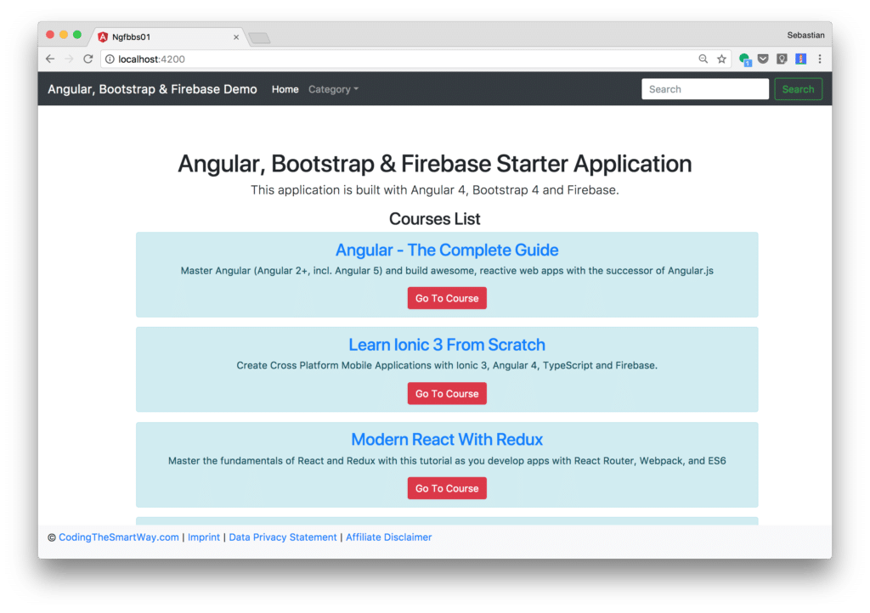This screenshot has width=870, height=613.
Task: Open the Pocket extension icon
Action: click(x=763, y=59)
